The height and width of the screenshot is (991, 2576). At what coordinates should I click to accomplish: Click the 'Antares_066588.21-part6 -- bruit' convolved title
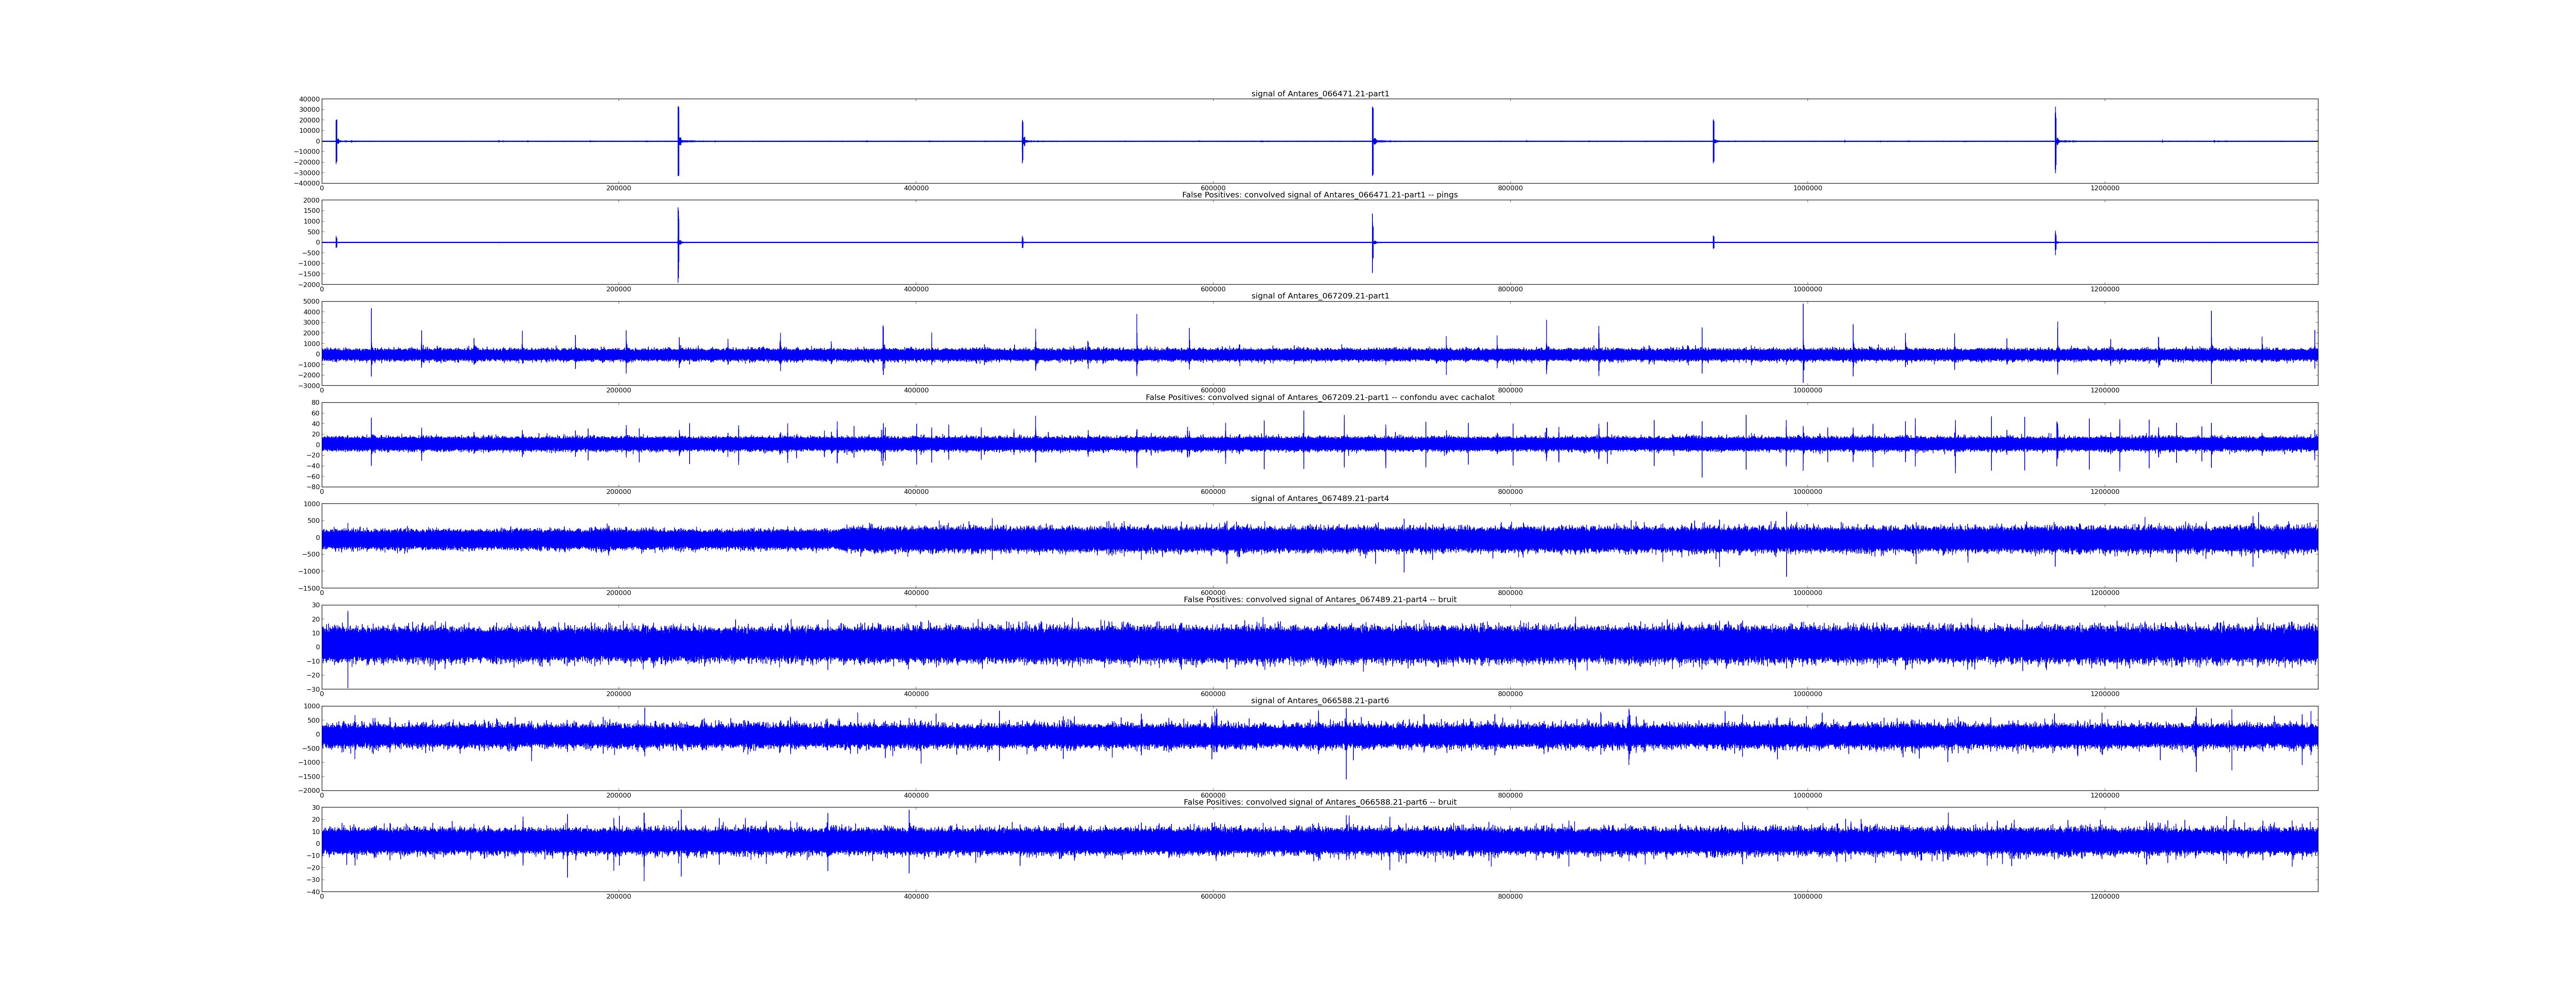coord(1320,802)
